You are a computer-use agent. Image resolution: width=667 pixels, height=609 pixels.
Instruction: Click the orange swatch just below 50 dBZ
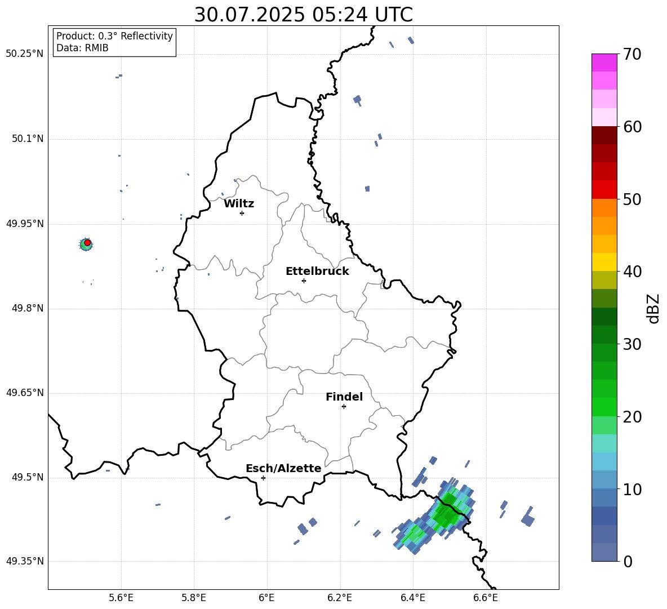pyautogui.click(x=604, y=208)
